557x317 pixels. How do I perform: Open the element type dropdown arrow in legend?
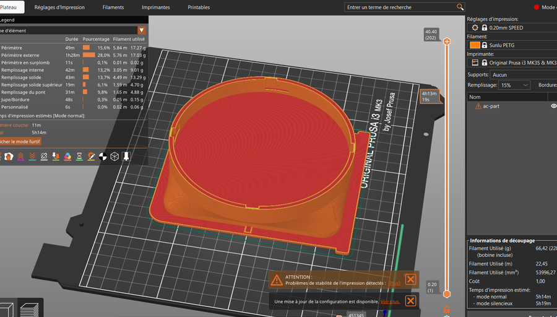click(141, 30)
